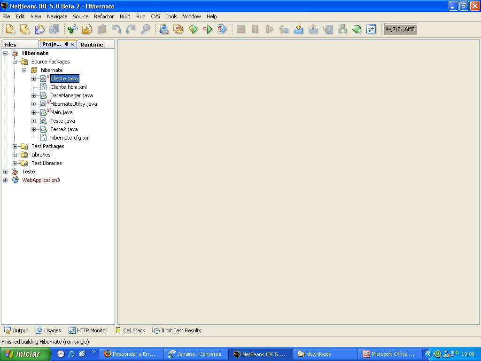Screen dimensions: 481x361
Task: Switch to the Files tab
Action: 20,45
